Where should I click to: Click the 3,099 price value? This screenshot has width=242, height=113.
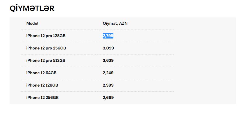[108, 48]
